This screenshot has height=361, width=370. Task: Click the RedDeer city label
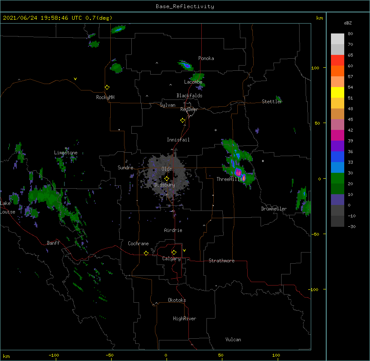click(x=189, y=109)
